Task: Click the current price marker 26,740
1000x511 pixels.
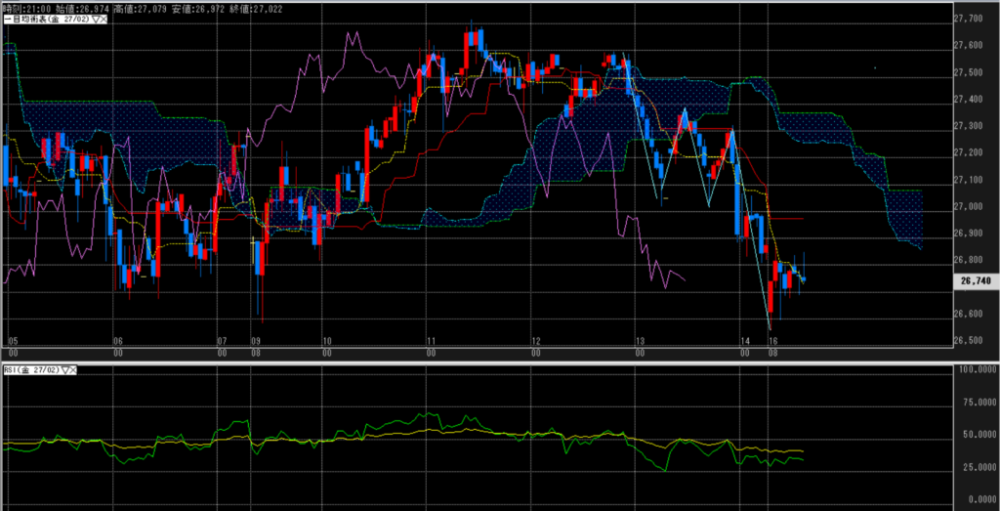Action: (973, 278)
